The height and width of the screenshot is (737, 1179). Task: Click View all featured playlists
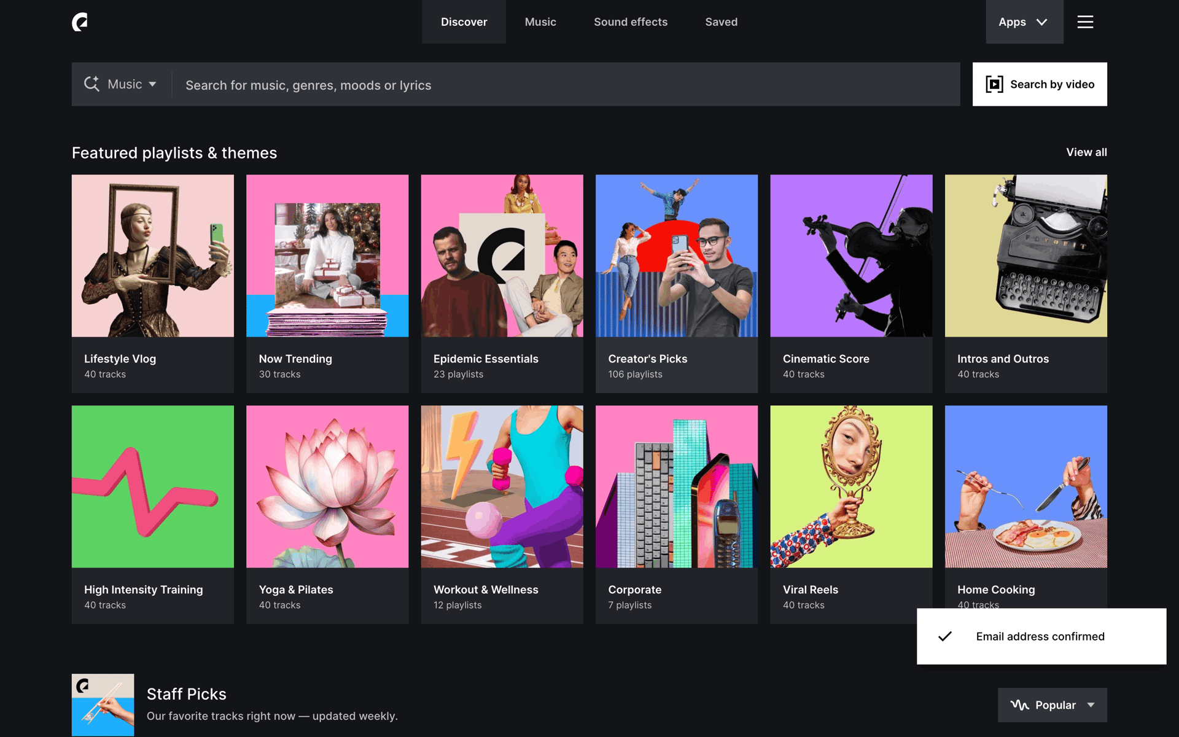1086,152
